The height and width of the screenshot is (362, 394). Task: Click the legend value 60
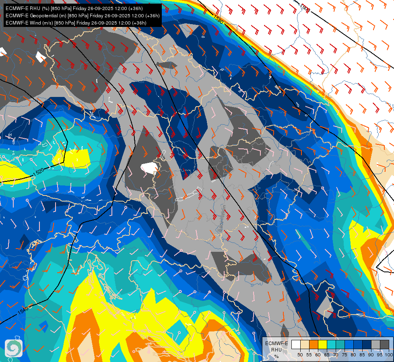[x=318, y=355]
